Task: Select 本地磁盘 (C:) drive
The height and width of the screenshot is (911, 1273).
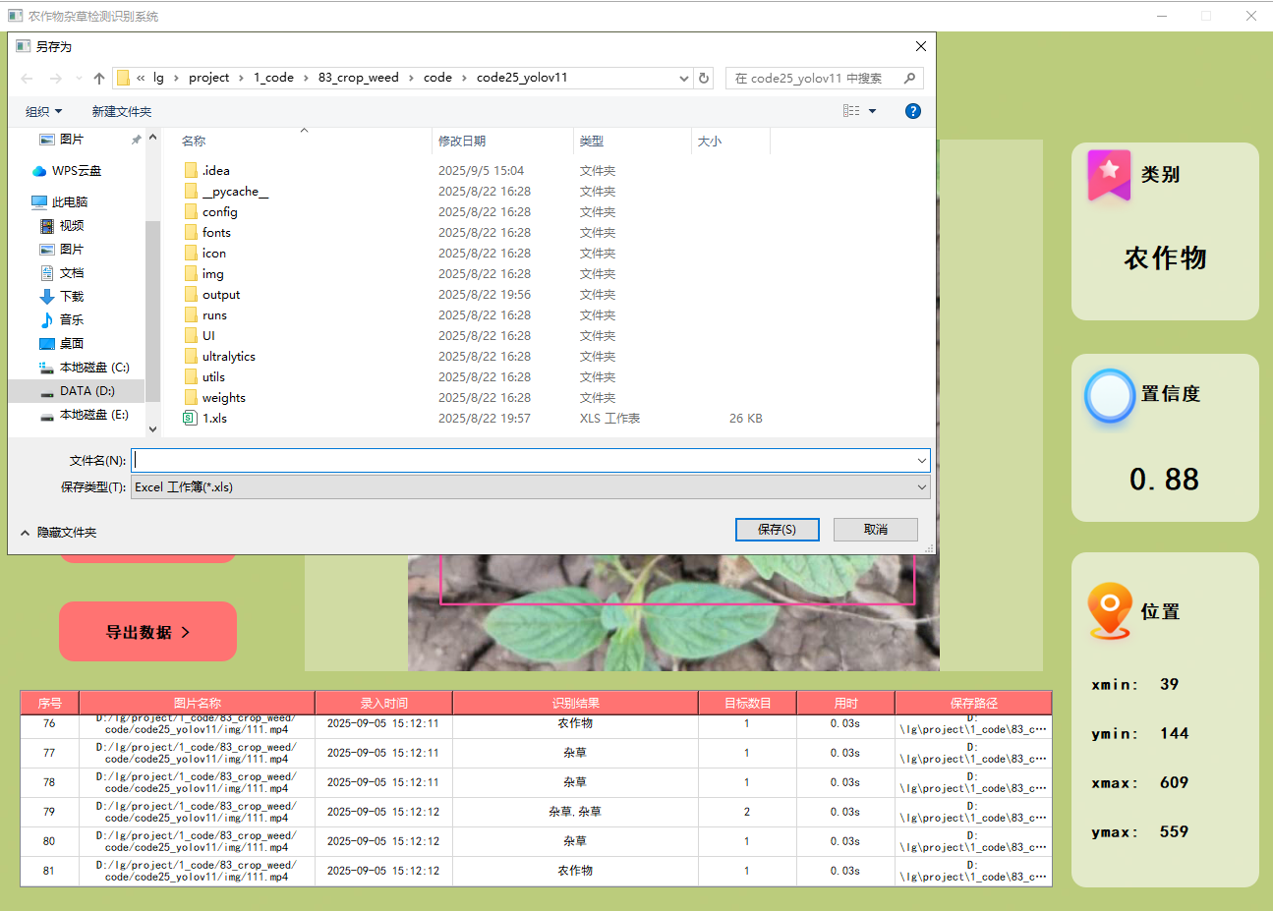Action: pos(85,368)
